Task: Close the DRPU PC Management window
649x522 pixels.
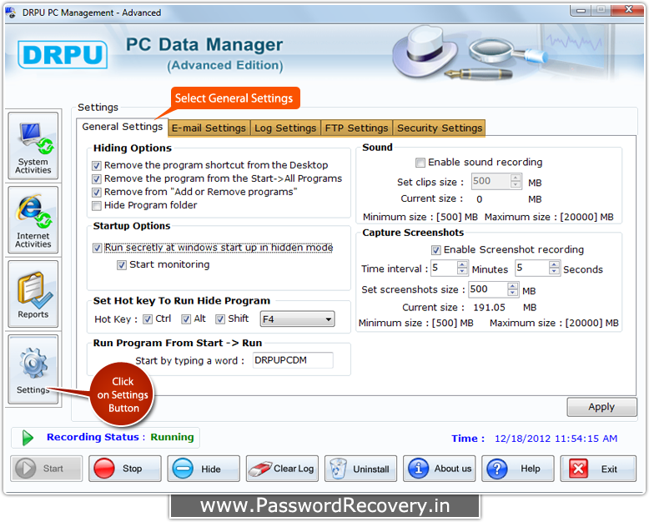Action: [x=628, y=9]
